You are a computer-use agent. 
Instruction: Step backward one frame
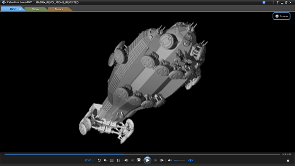click(x=126, y=160)
